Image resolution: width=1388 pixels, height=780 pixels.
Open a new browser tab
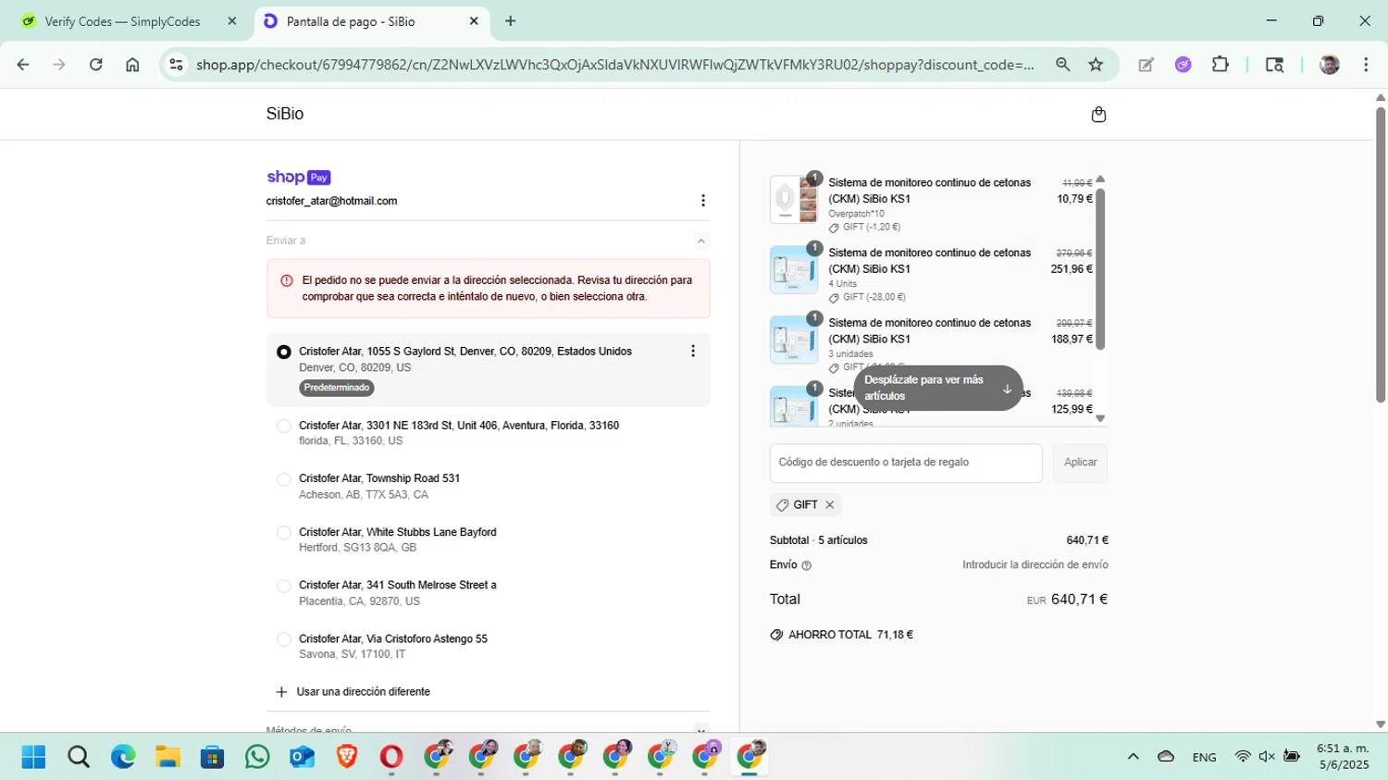click(511, 21)
